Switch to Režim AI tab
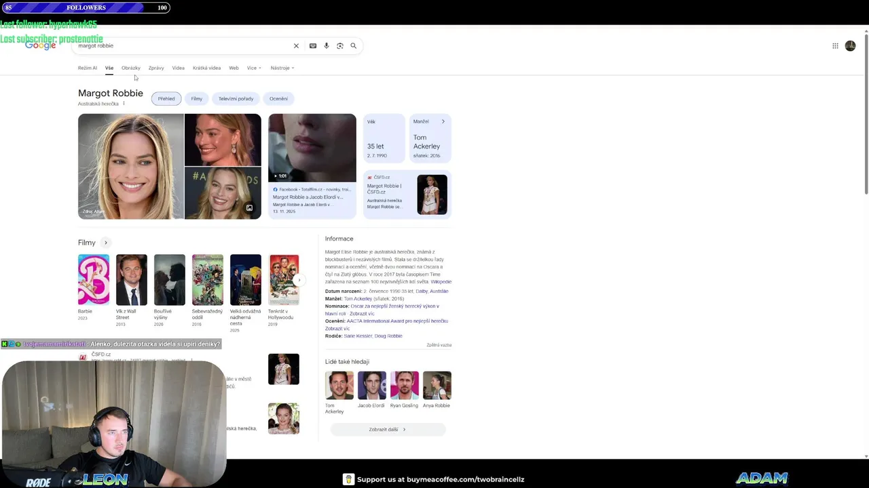This screenshot has height=488, width=869. click(88, 68)
